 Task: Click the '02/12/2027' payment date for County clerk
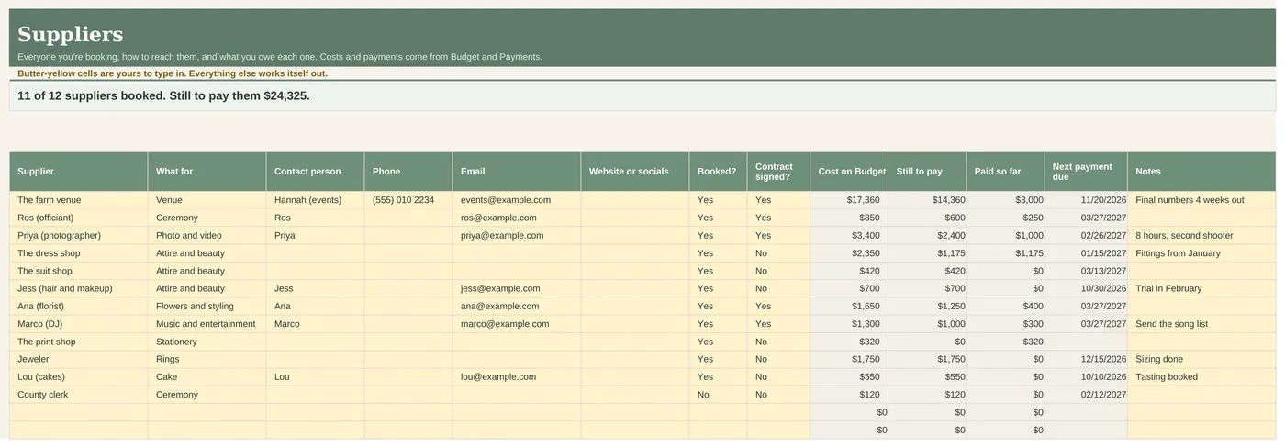click(x=1087, y=395)
